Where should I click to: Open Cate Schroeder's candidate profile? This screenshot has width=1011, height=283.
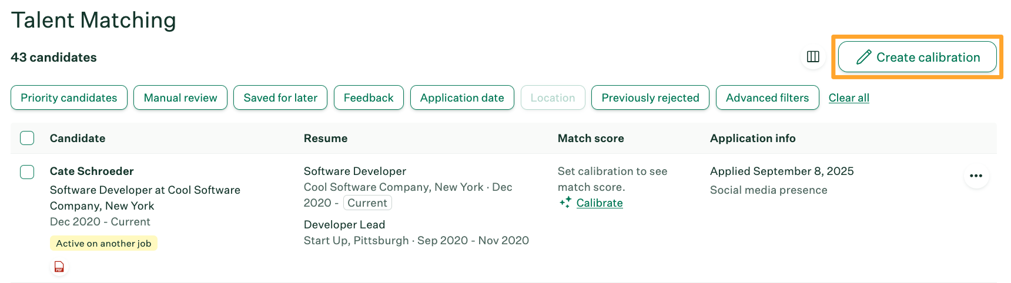tap(92, 171)
